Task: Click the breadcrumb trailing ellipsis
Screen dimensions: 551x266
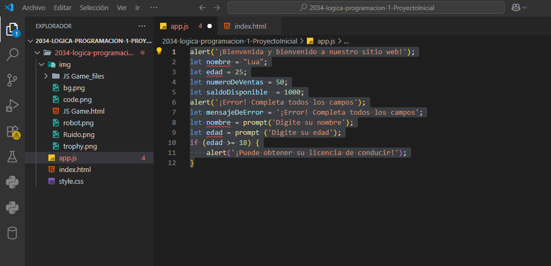Action: (346, 41)
